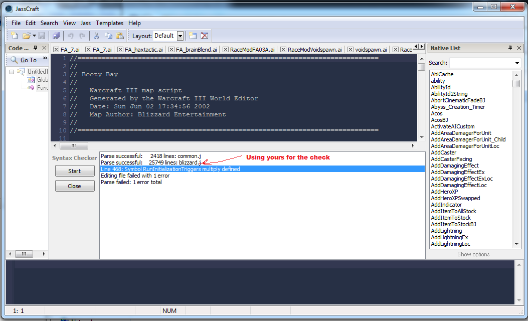Undo using the toolbar arrow icon
This screenshot has width=528, height=321.
coord(70,36)
